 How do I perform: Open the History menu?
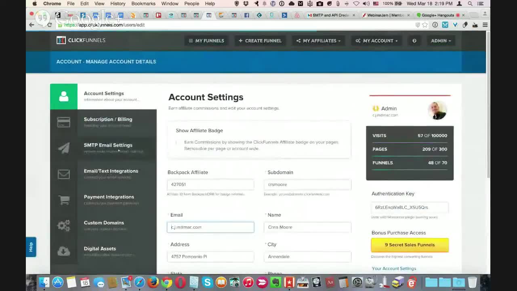(x=118, y=4)
